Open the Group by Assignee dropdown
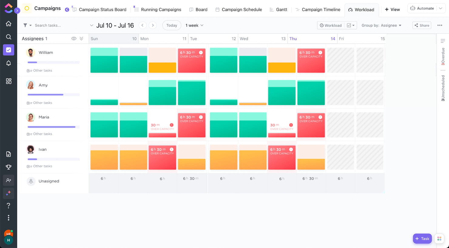 pyautogui.click(x=381, y=25)
